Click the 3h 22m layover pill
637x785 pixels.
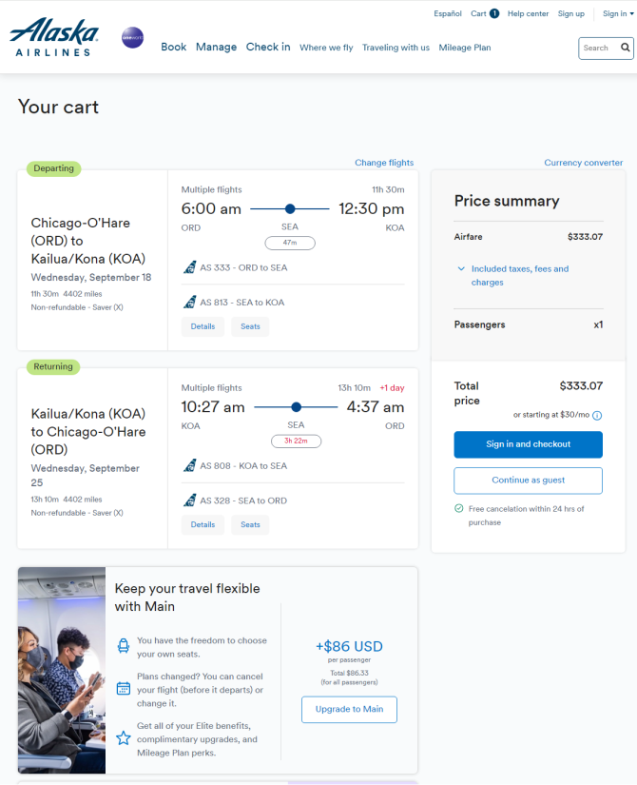coord(296,442)
